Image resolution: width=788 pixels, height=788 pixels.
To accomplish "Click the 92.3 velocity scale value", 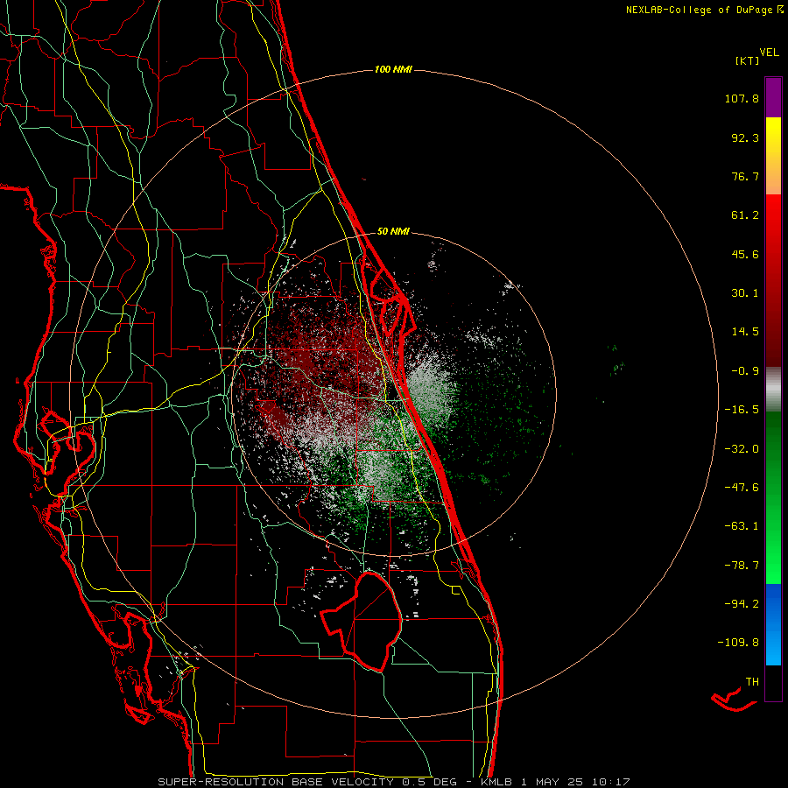I will [x=745, y=137].
